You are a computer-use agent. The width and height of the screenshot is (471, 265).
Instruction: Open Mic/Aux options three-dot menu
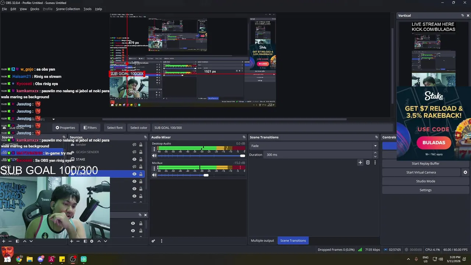[154, 169]
